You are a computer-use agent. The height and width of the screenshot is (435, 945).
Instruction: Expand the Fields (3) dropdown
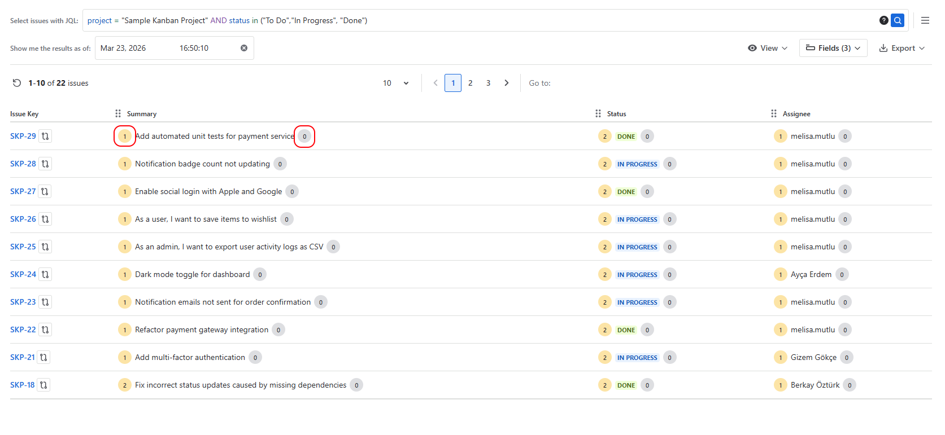tap(833, 48)
